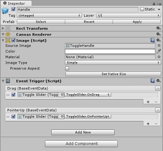Click the Set Native Size button
This screenshot has width=163, height=151.
(113, 74)
